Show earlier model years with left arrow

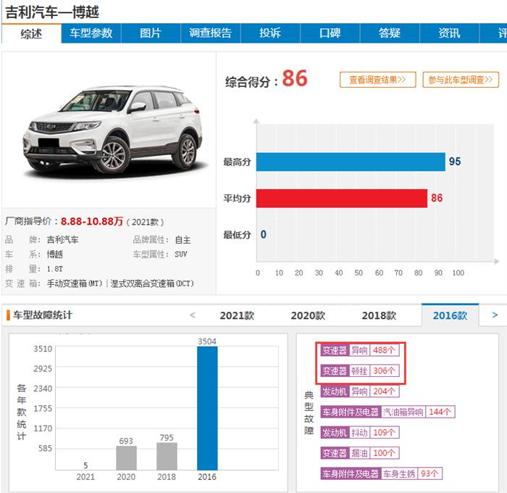[x=193, y=315]
